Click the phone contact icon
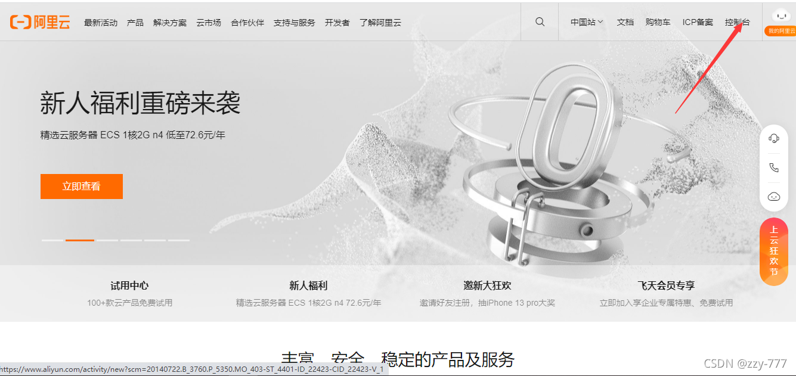The height and width of the screenshot is (376, 796). click(x=773, y=167)
